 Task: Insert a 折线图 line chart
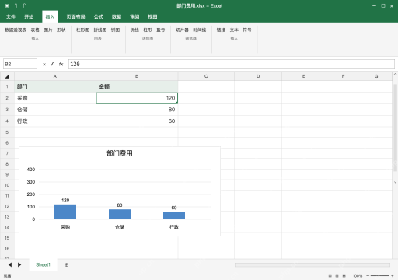(x=100, y=30)
